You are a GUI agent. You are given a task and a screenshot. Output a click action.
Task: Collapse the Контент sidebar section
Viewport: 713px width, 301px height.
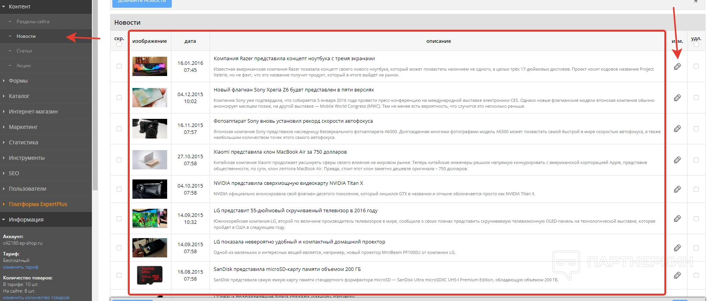click(x=46, y=7)
